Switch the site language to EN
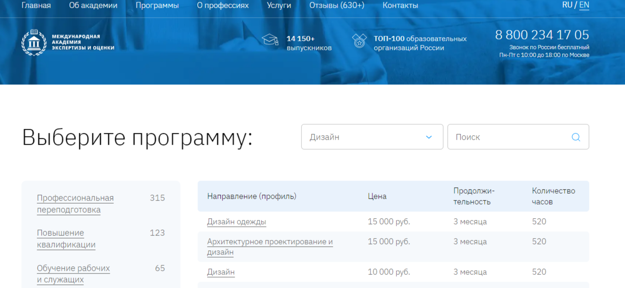 tap(584, 5)
